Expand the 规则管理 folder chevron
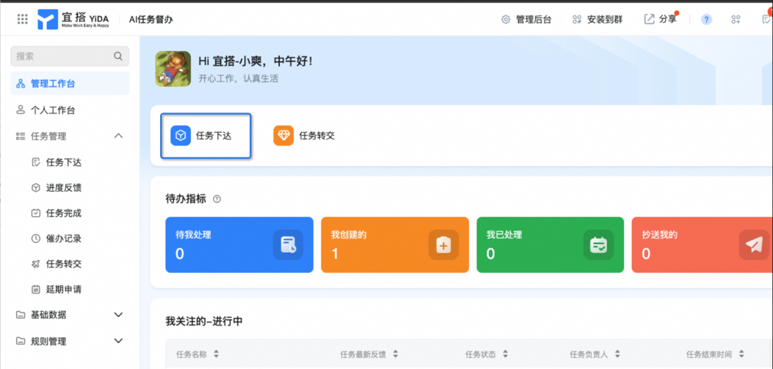 pos(118,341)
